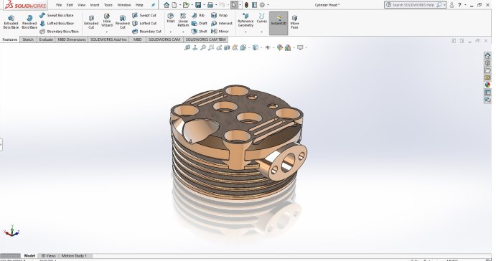
Task: Open the 3D Views tab
Action: coord(48,256)
